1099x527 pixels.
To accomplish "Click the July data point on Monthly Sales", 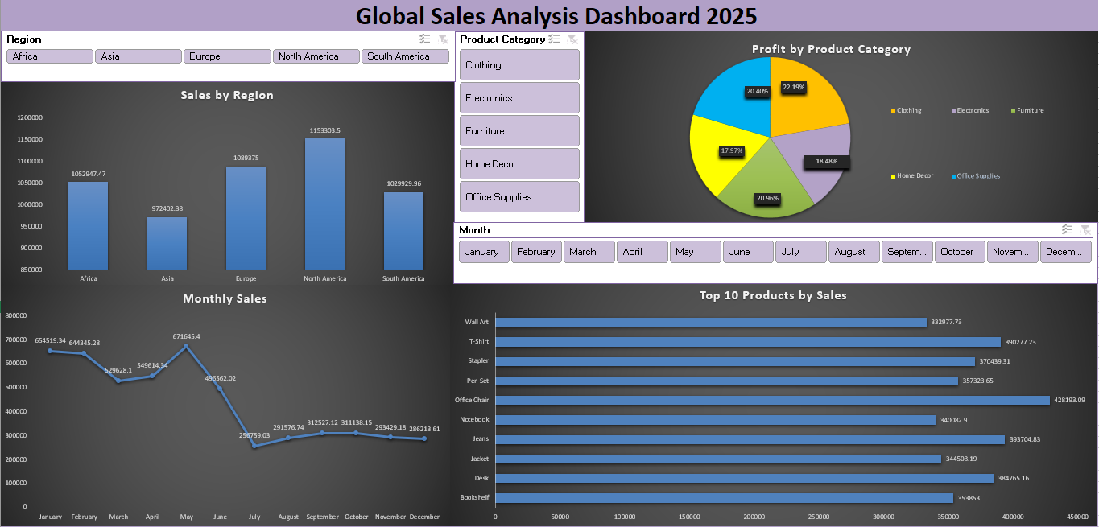I will tap(254, 446).
